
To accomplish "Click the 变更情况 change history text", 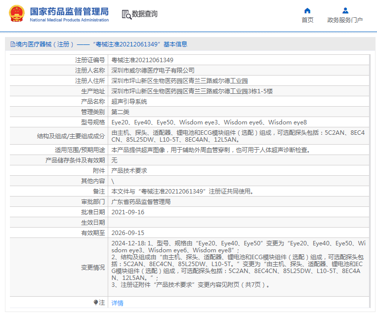I will tap(239, 264).
